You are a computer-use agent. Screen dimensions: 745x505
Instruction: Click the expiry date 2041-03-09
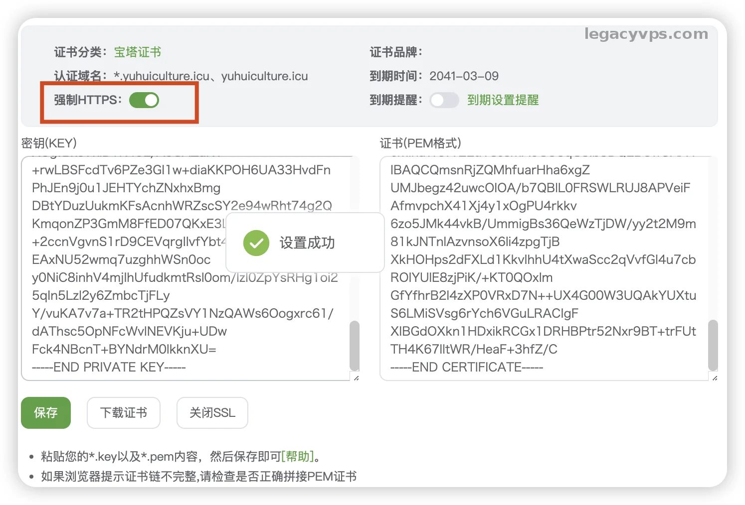click(464, 76)
